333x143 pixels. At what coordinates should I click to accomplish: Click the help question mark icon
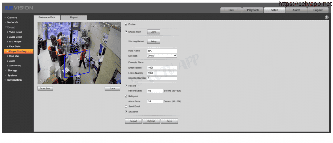pyautogui.click(x=326, y=18)
